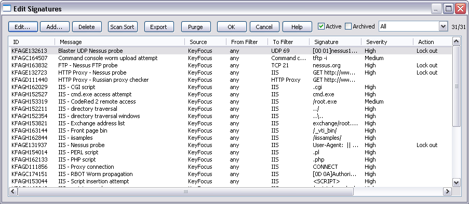
Task: Click signature cell nessus.org
Action: point(326,65)
